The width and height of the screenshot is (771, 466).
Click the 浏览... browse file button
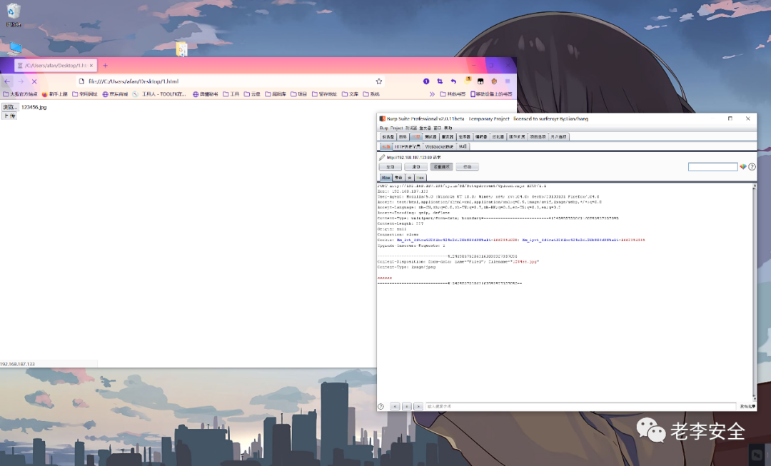pos(10,106)
